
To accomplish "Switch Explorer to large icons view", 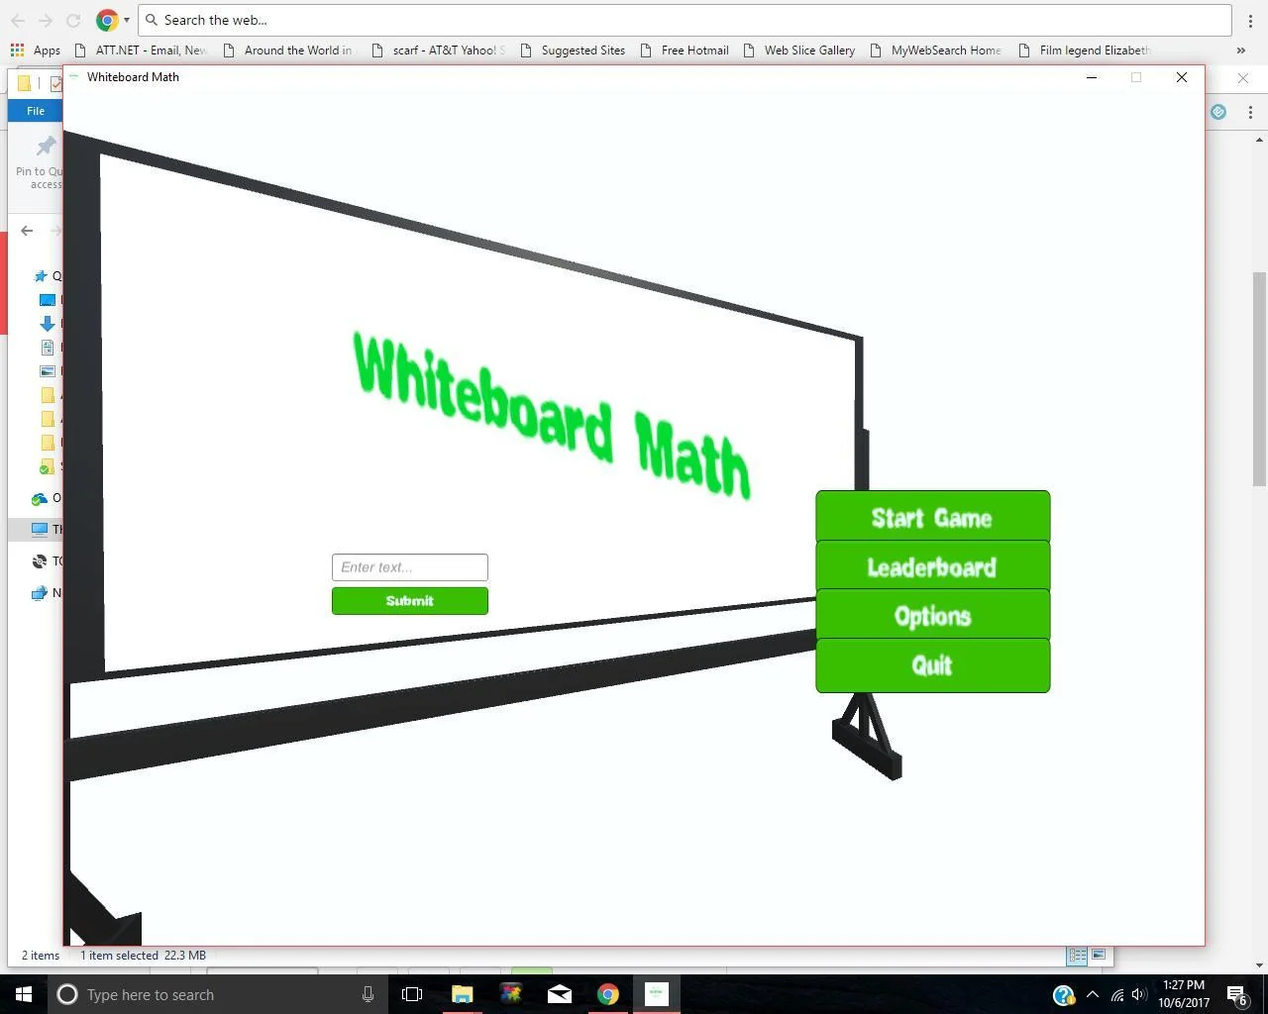I will pyautogui.click(x=1099, y=956).
